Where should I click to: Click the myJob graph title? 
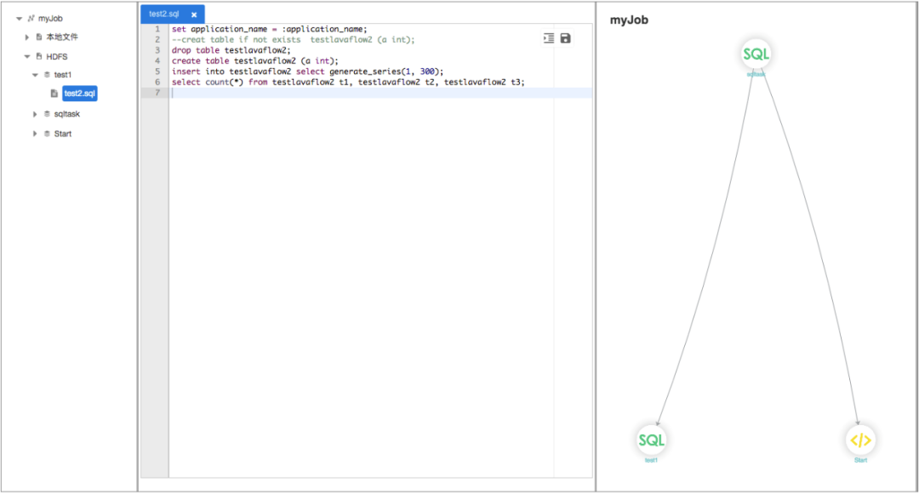629,20
